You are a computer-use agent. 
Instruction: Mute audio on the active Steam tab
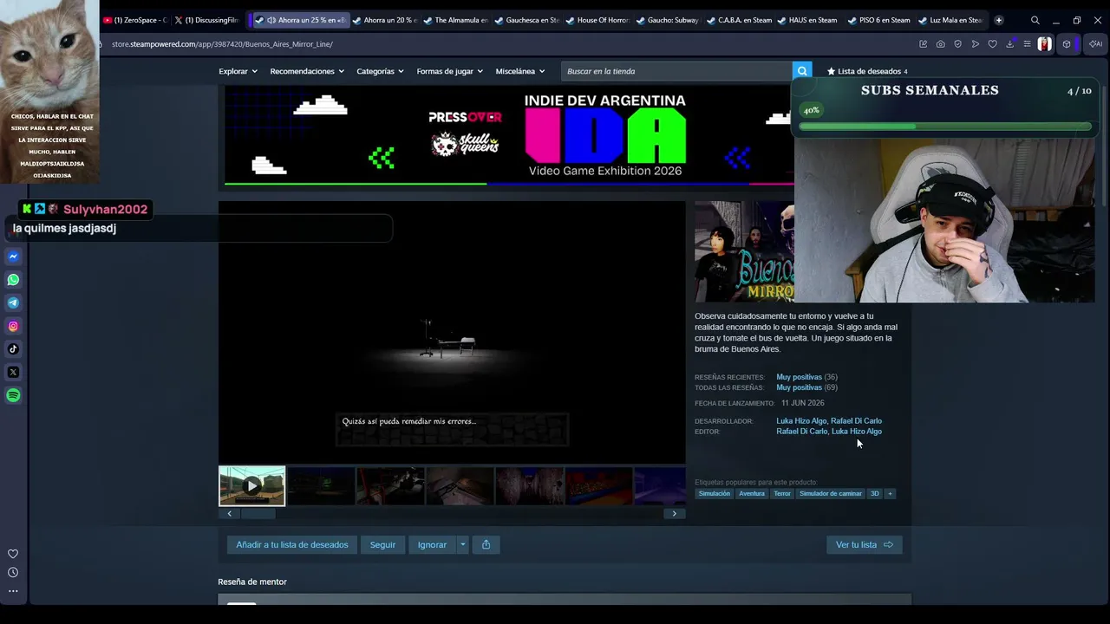[x=271, y=20]
